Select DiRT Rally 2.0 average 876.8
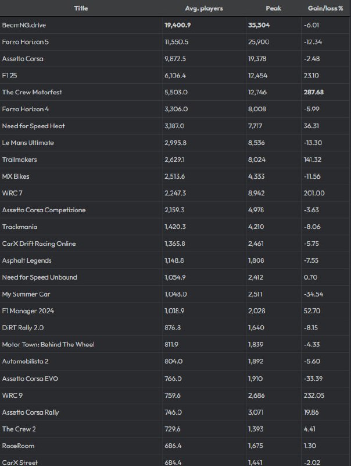 click(173, 327)
